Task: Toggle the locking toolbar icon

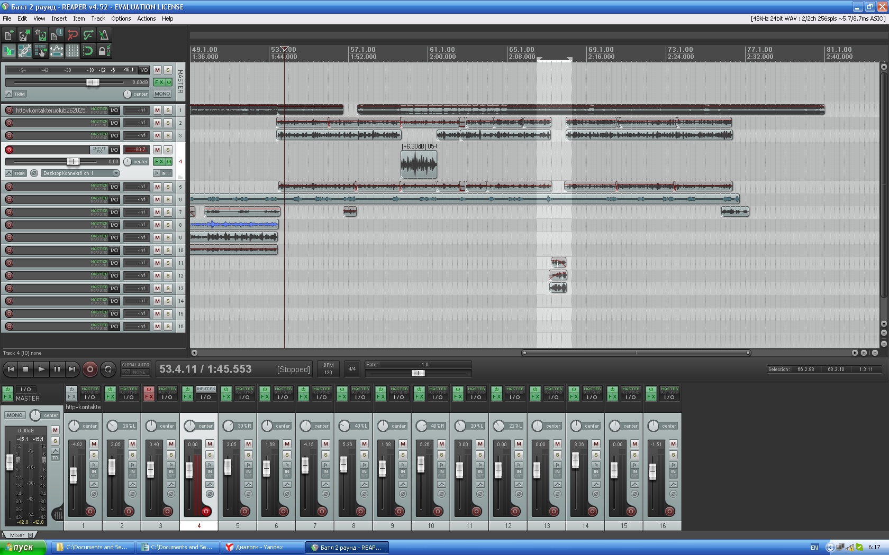Action: coord(104,51)
